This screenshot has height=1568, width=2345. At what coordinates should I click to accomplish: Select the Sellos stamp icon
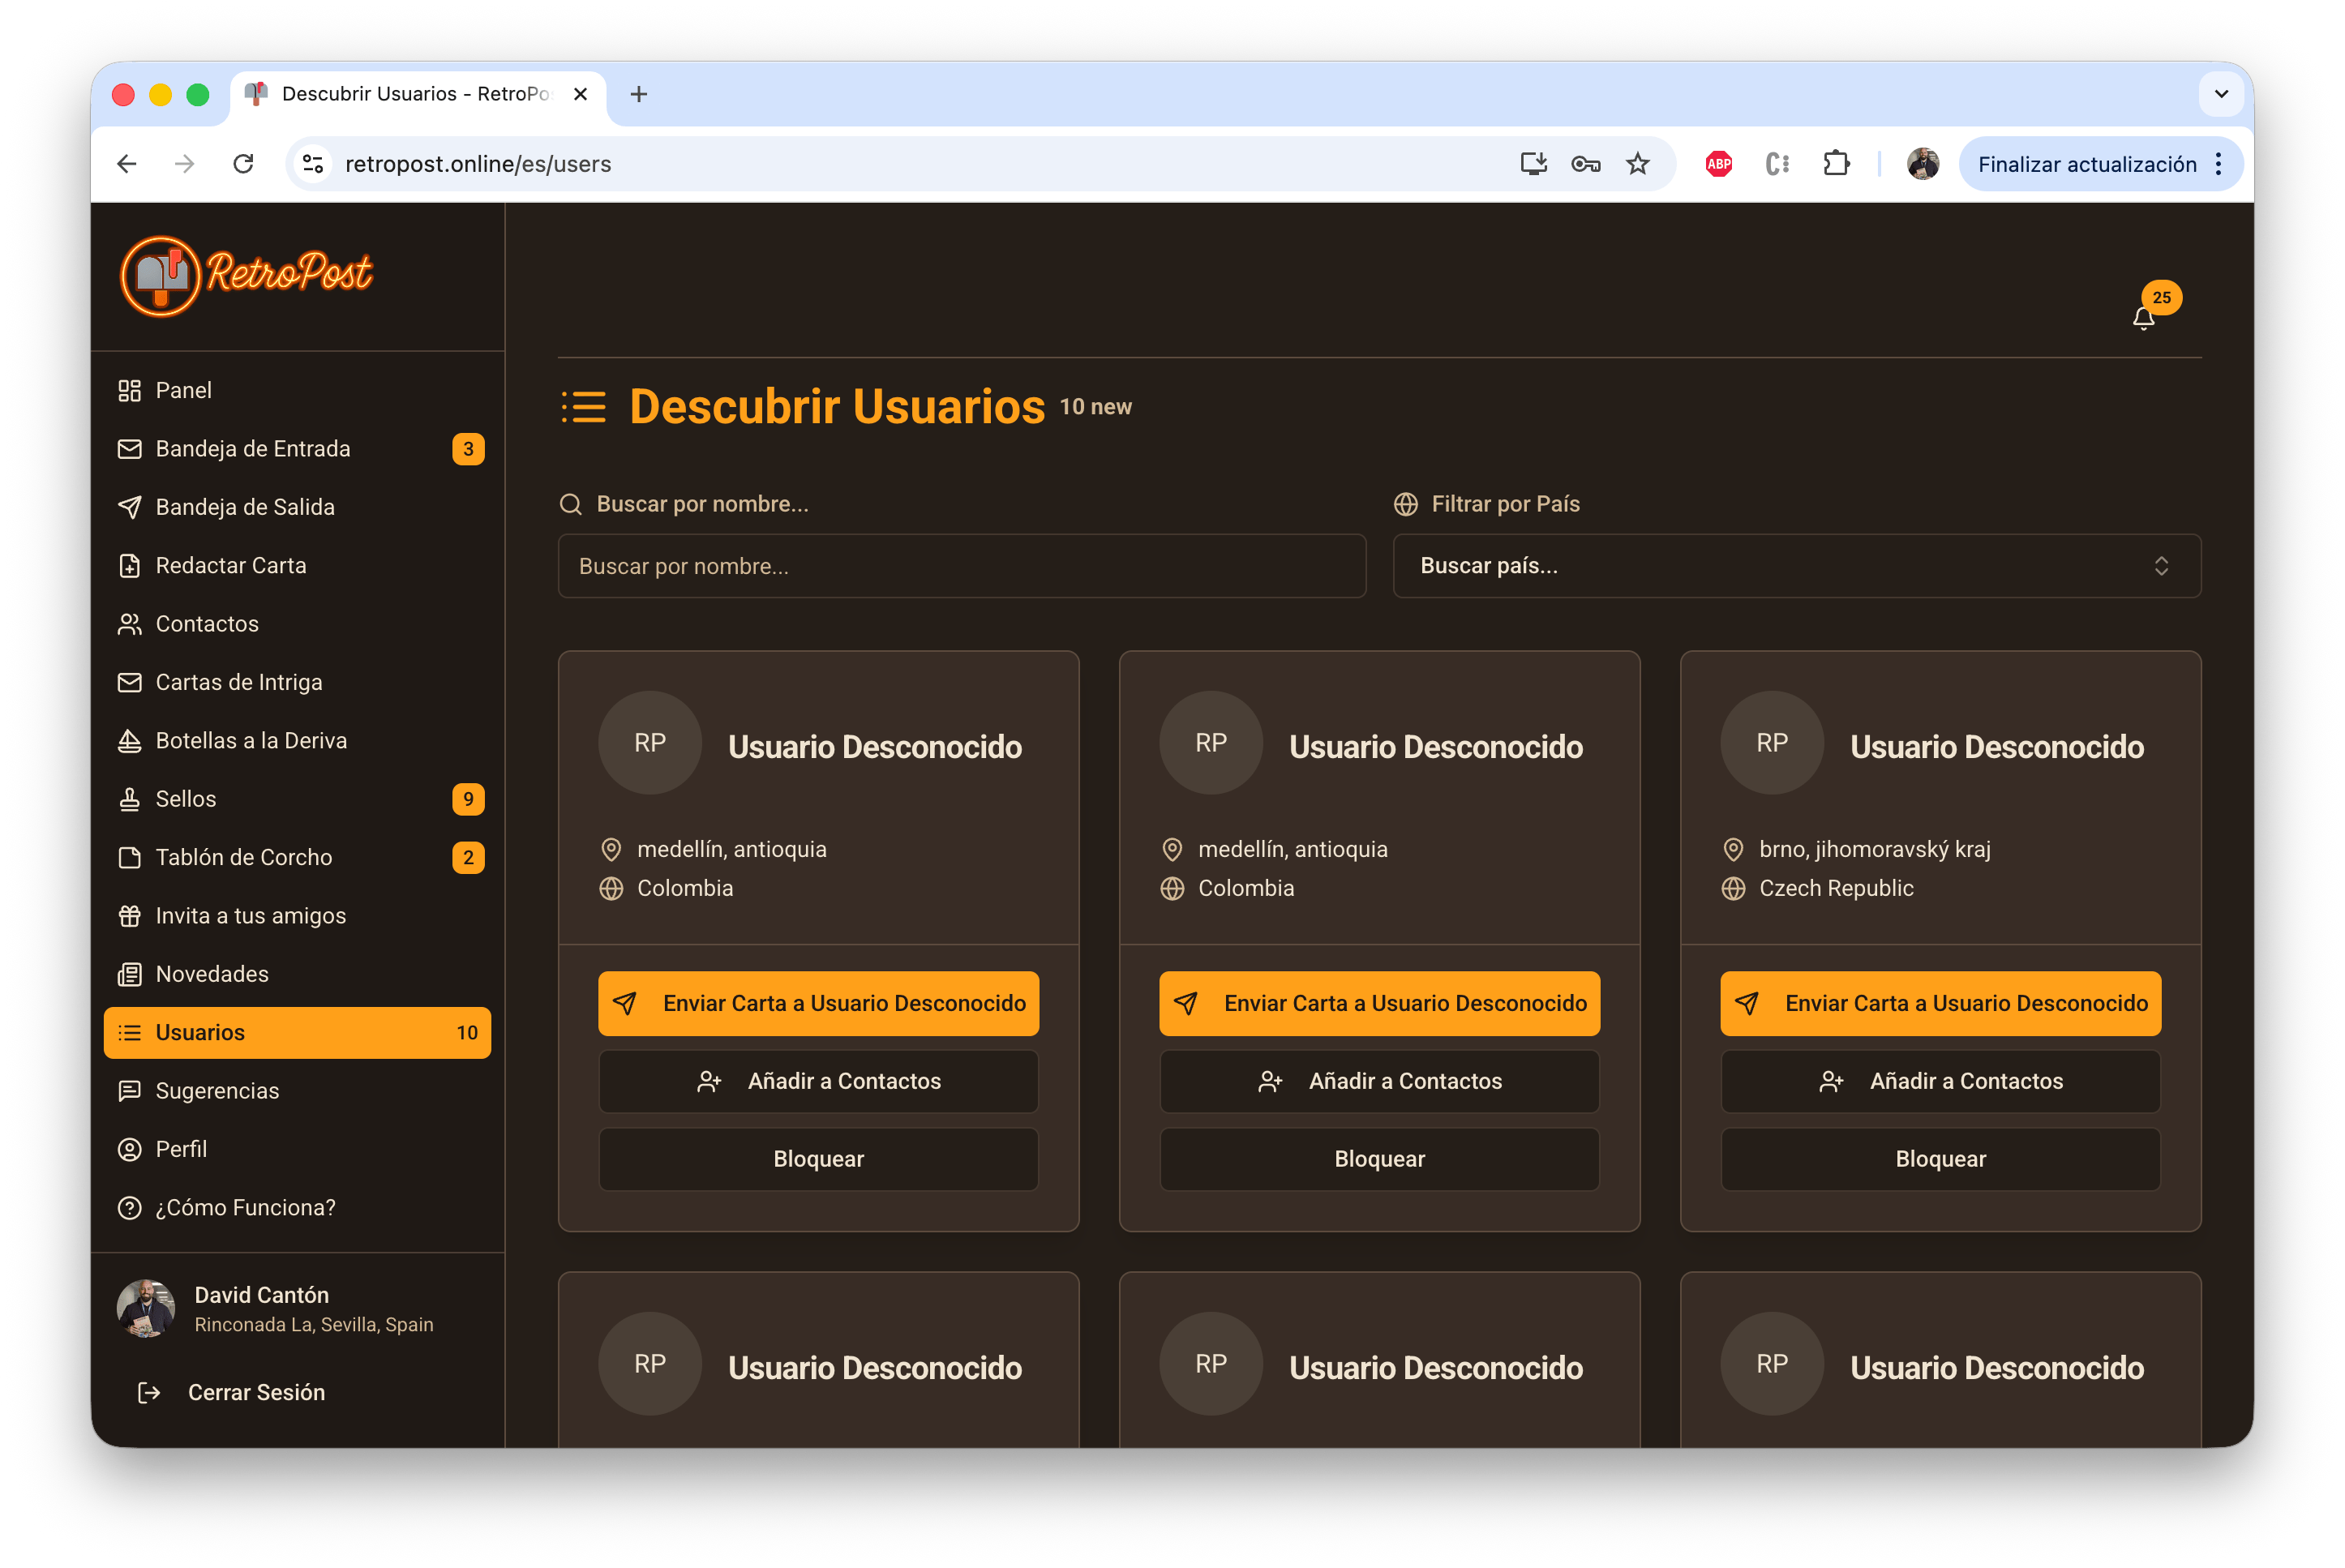129,799
